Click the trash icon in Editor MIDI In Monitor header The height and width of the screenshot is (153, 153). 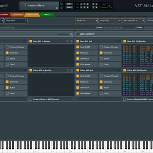point(72,70)
